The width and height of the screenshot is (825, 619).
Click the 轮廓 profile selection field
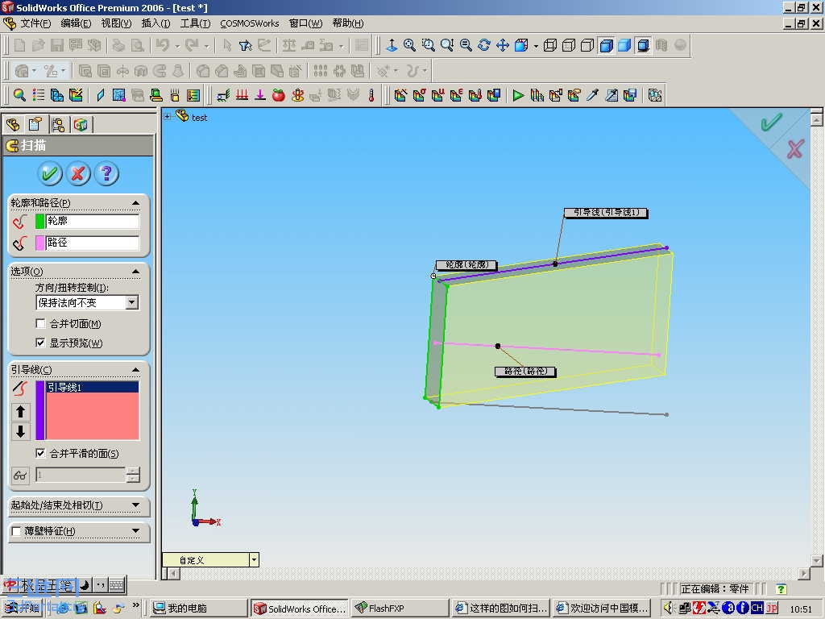pos(92,221)
